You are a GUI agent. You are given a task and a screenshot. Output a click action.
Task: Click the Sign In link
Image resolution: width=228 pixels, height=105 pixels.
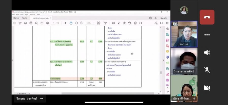[x=164, y=18]
